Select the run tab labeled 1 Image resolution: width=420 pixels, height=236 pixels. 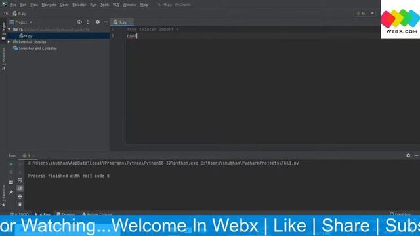tap(28, 155)
